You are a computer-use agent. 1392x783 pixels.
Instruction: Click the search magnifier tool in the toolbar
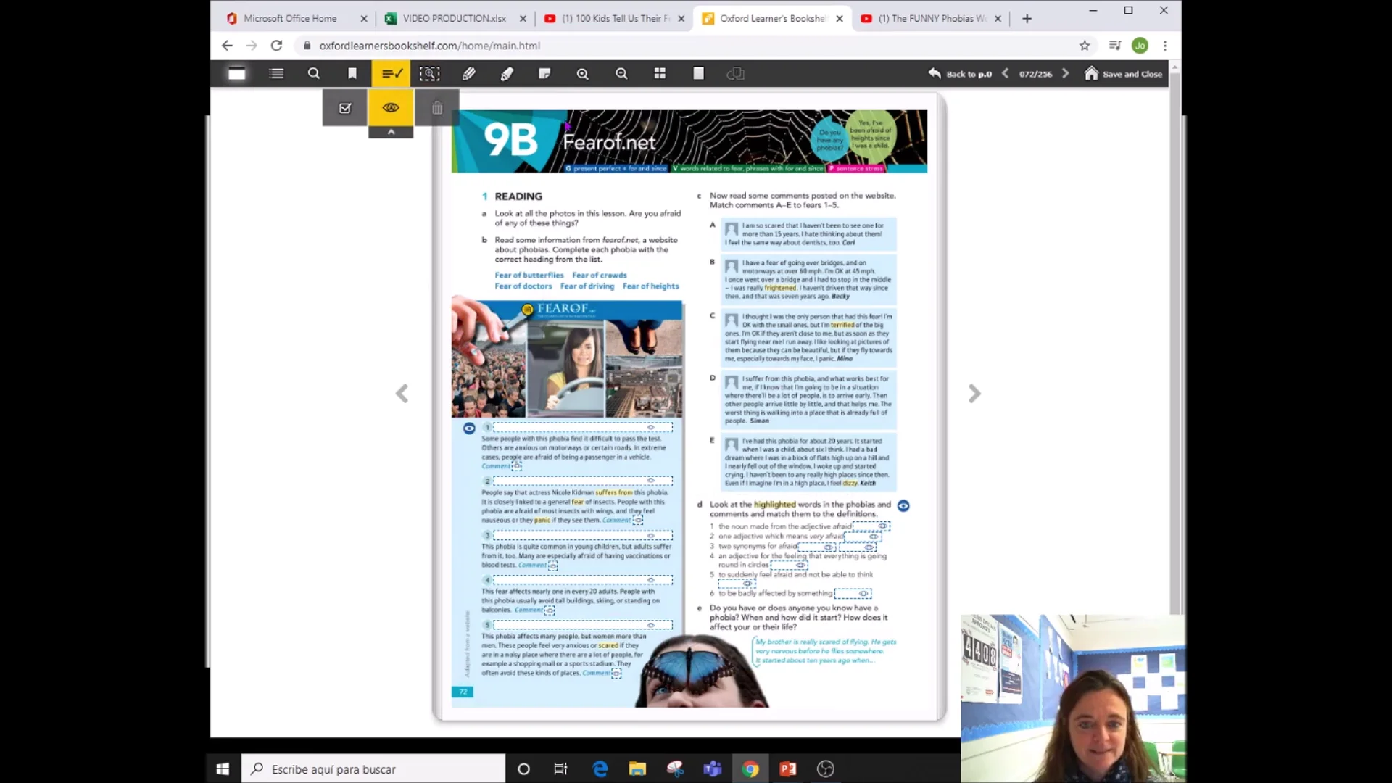[x=313, y=73]
